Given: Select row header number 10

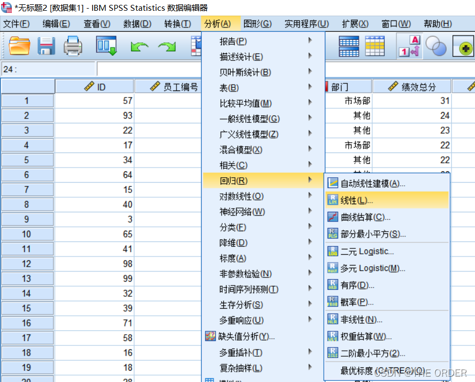Looking at the screenshot, I should pos(27,234).
